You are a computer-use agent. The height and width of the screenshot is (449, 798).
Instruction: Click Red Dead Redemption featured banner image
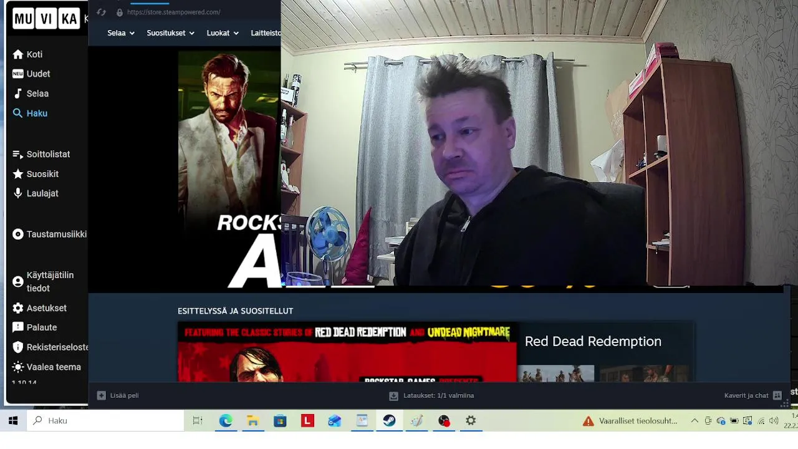point(347,352)
